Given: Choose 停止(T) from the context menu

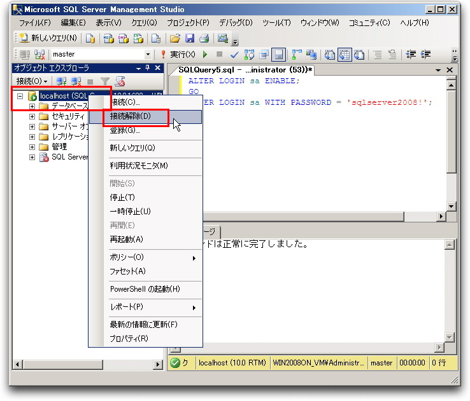Looking at the screenshot, I should coord(145,198).
